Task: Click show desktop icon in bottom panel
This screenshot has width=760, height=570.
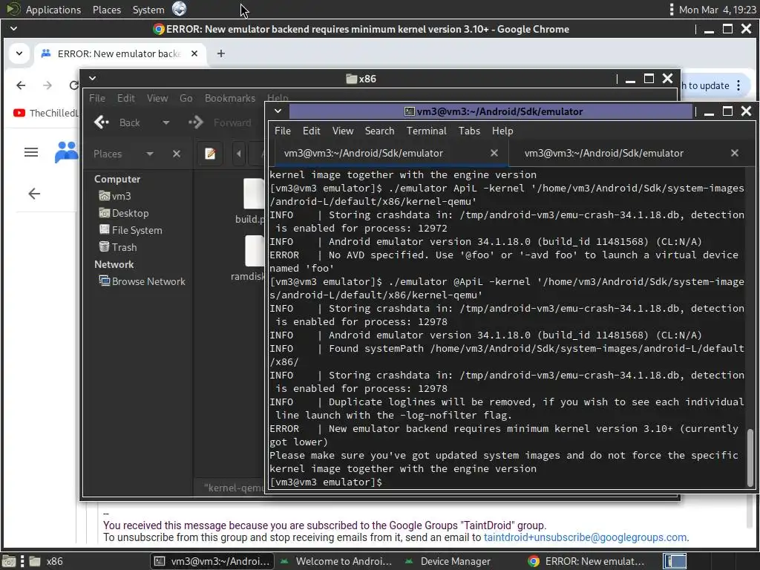Action: (9, 561)
